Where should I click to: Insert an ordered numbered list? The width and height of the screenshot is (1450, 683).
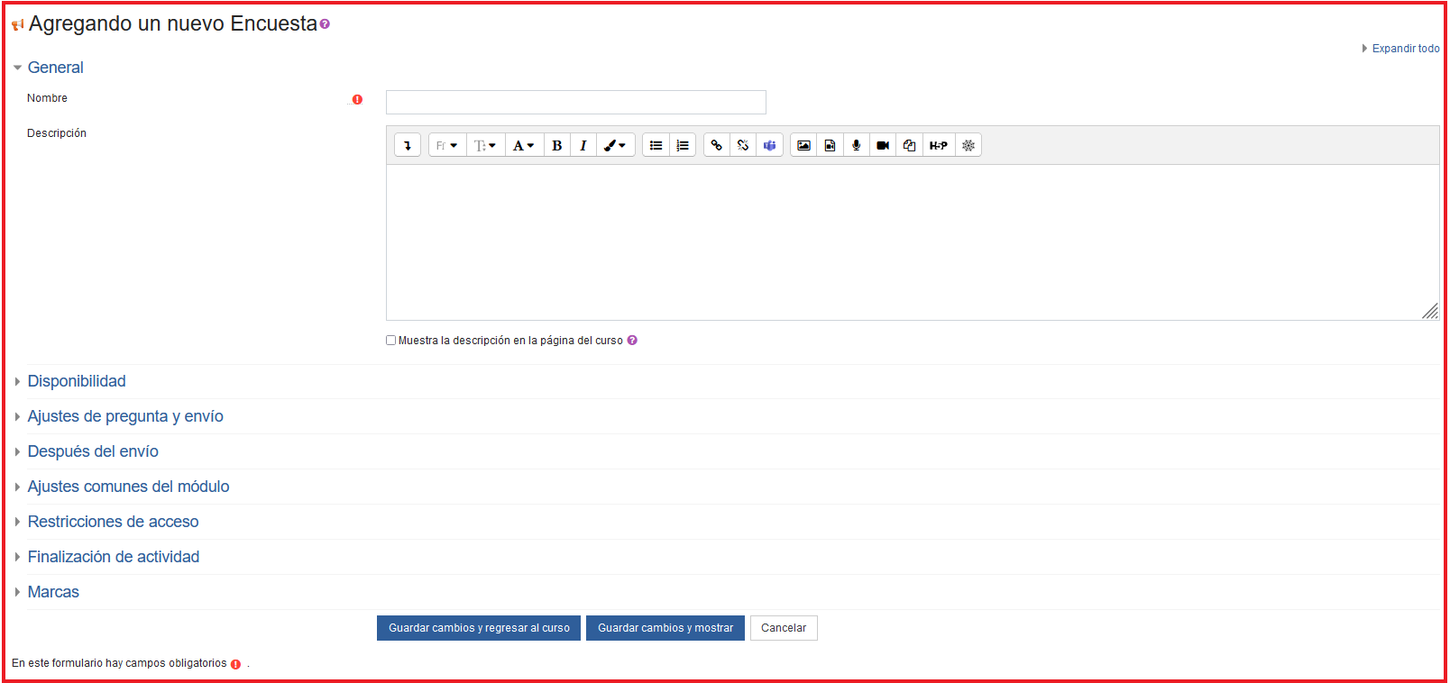tap(683, 145)
